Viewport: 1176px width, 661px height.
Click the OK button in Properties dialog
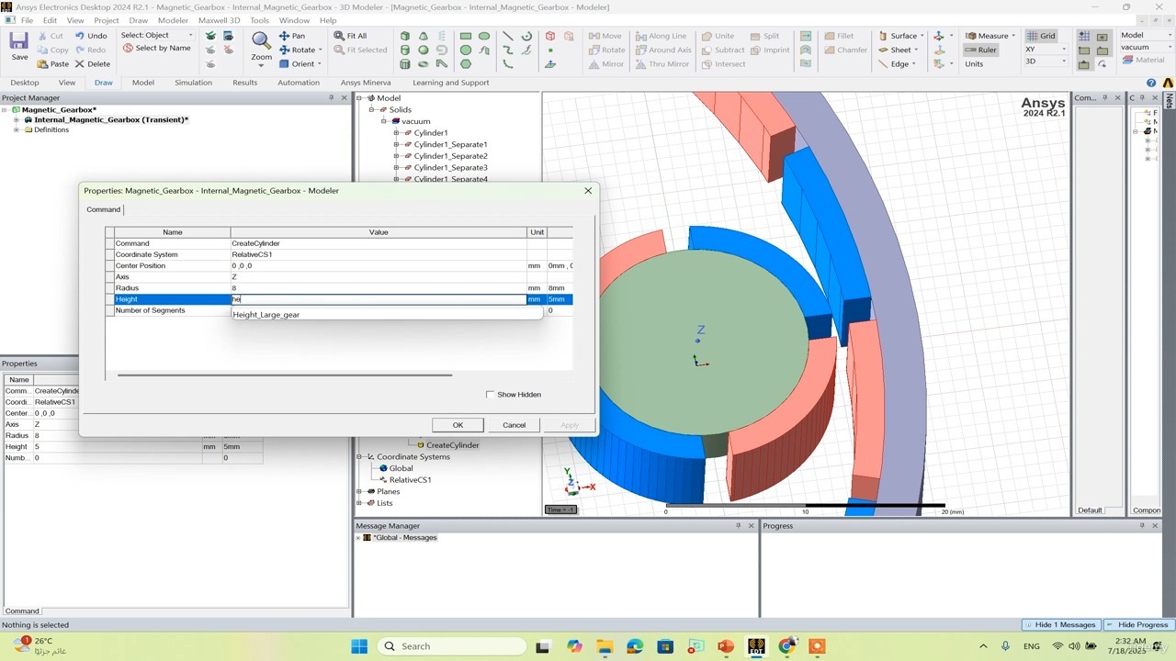pos(458,425)
